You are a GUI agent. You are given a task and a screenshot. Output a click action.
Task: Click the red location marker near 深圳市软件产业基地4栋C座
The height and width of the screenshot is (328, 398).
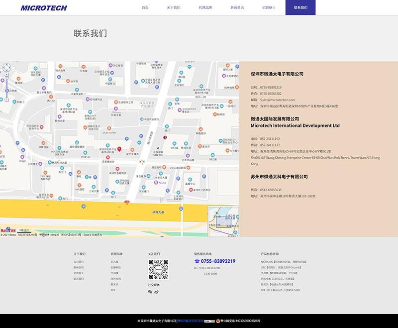click(119, 149)
